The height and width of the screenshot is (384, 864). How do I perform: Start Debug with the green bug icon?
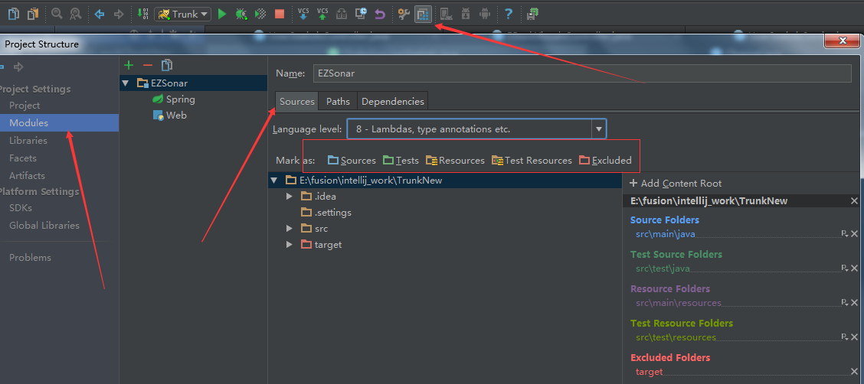tap(241, 14)
